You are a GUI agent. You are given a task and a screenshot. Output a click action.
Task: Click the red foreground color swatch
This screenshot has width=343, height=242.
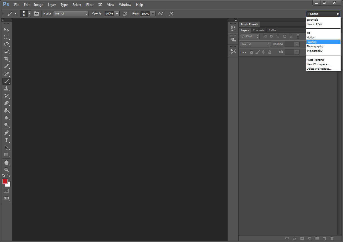click(5, 181)
